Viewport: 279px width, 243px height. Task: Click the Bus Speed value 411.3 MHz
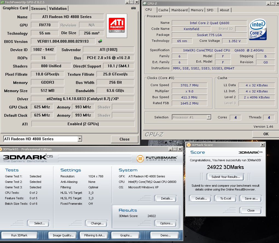189,97
